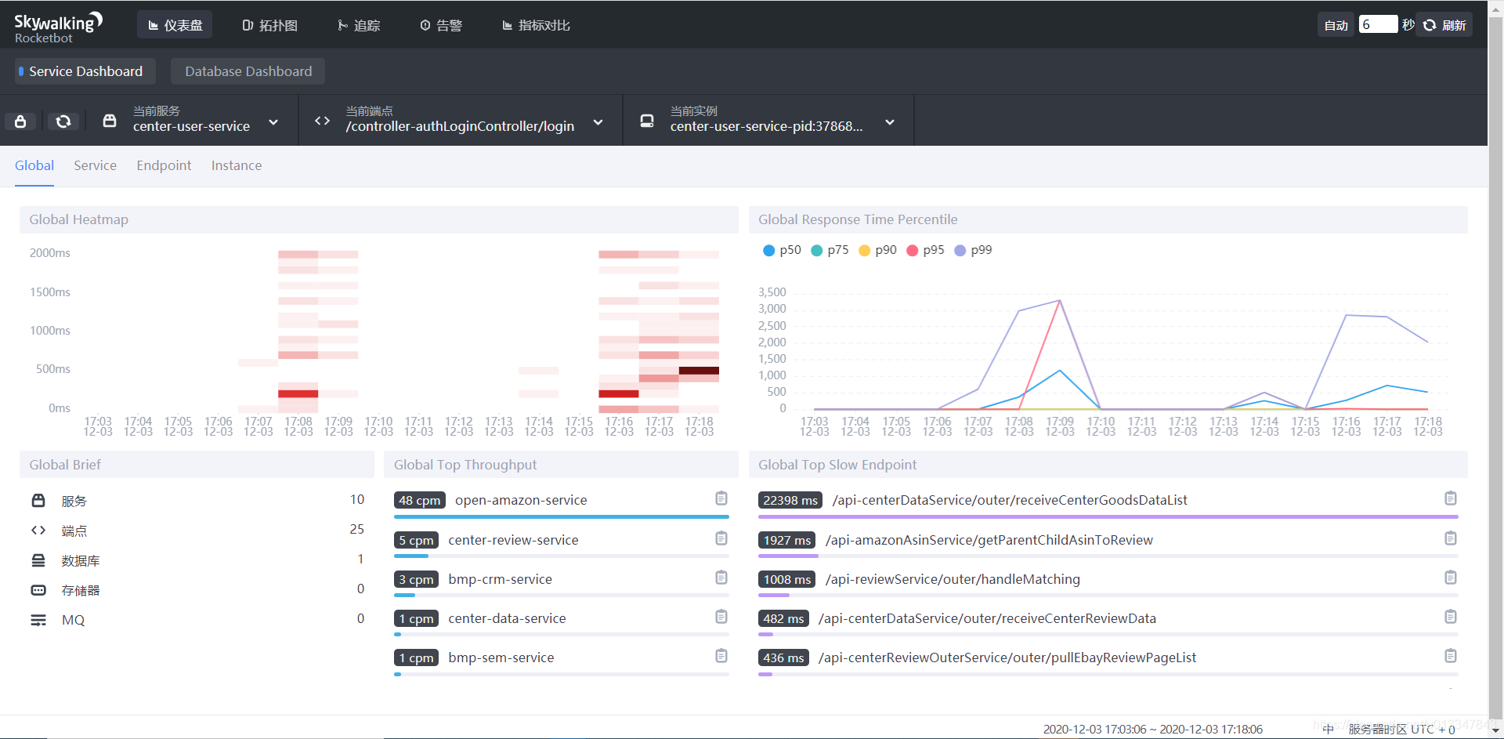The width and height of the screenshot is (1504, 739).
Task: Click the 48 cpm throughput badge
Action: pyautogui.click(x=420, y=500)
